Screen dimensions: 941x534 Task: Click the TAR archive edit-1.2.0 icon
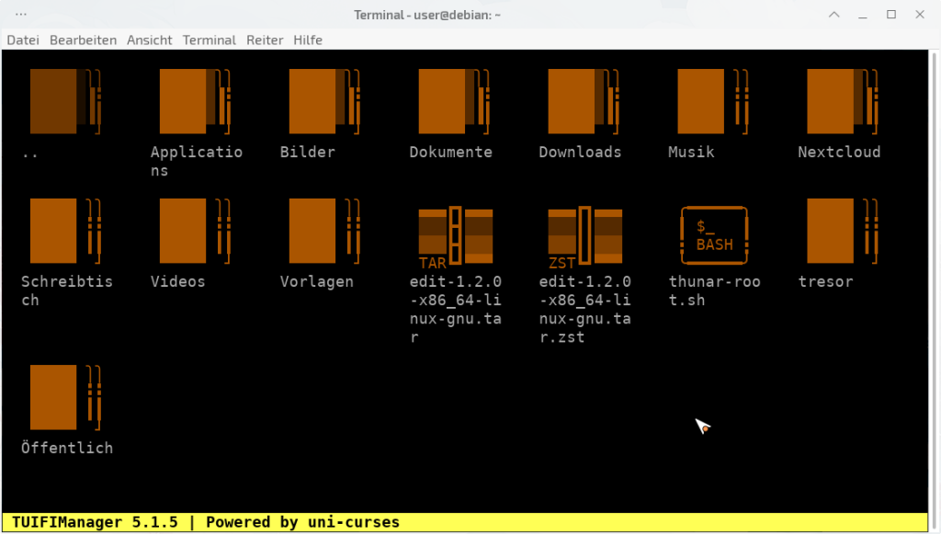456,235
